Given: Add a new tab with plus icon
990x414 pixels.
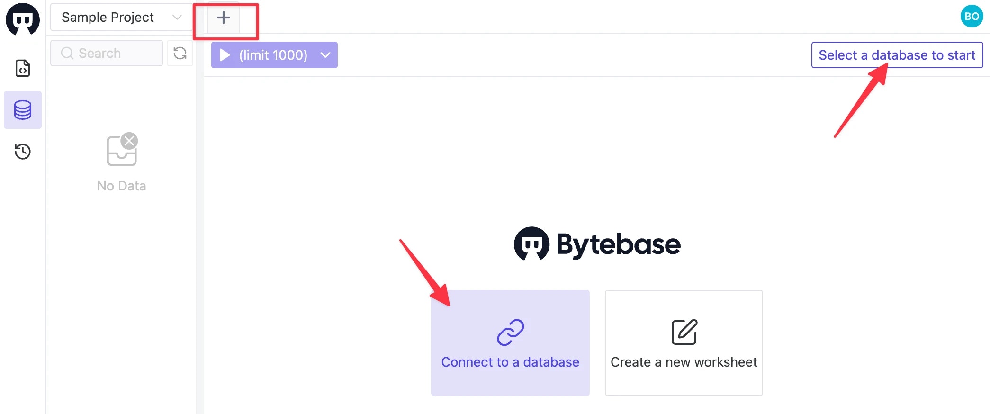Looking at the screenshot, I should click(224, 18).
